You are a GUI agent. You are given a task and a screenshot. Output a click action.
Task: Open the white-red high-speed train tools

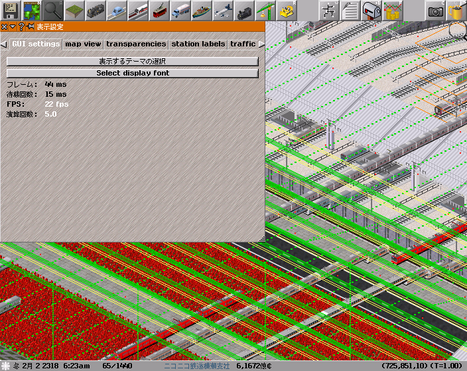pos(137,11)
